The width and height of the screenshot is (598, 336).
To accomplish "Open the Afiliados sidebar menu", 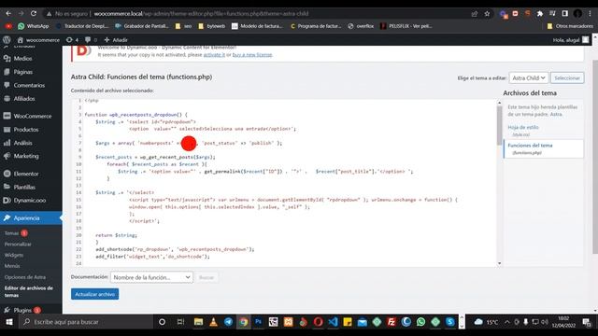I will coord(24,98).
